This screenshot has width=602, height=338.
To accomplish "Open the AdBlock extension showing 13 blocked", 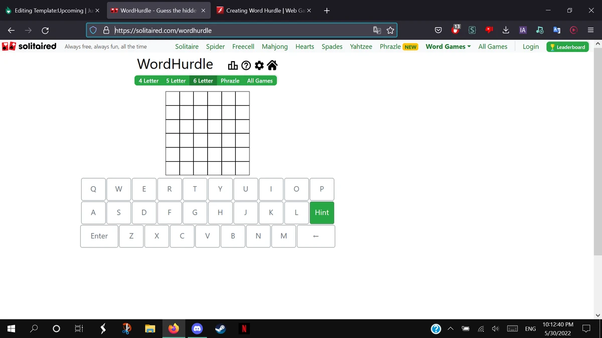I will pyautogui.click(x=455, y=30).
